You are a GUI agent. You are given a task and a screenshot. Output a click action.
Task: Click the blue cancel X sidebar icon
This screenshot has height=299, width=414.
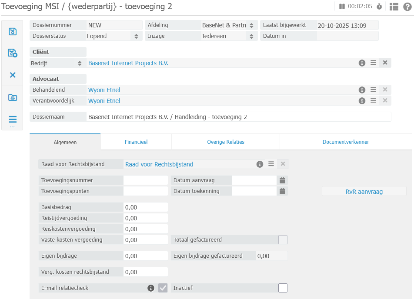13,75
